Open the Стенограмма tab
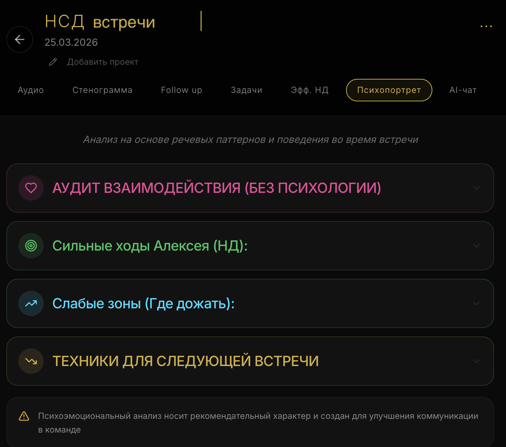Image resolution: width=506 pixels, height=447 pixels. click(103, 90)
